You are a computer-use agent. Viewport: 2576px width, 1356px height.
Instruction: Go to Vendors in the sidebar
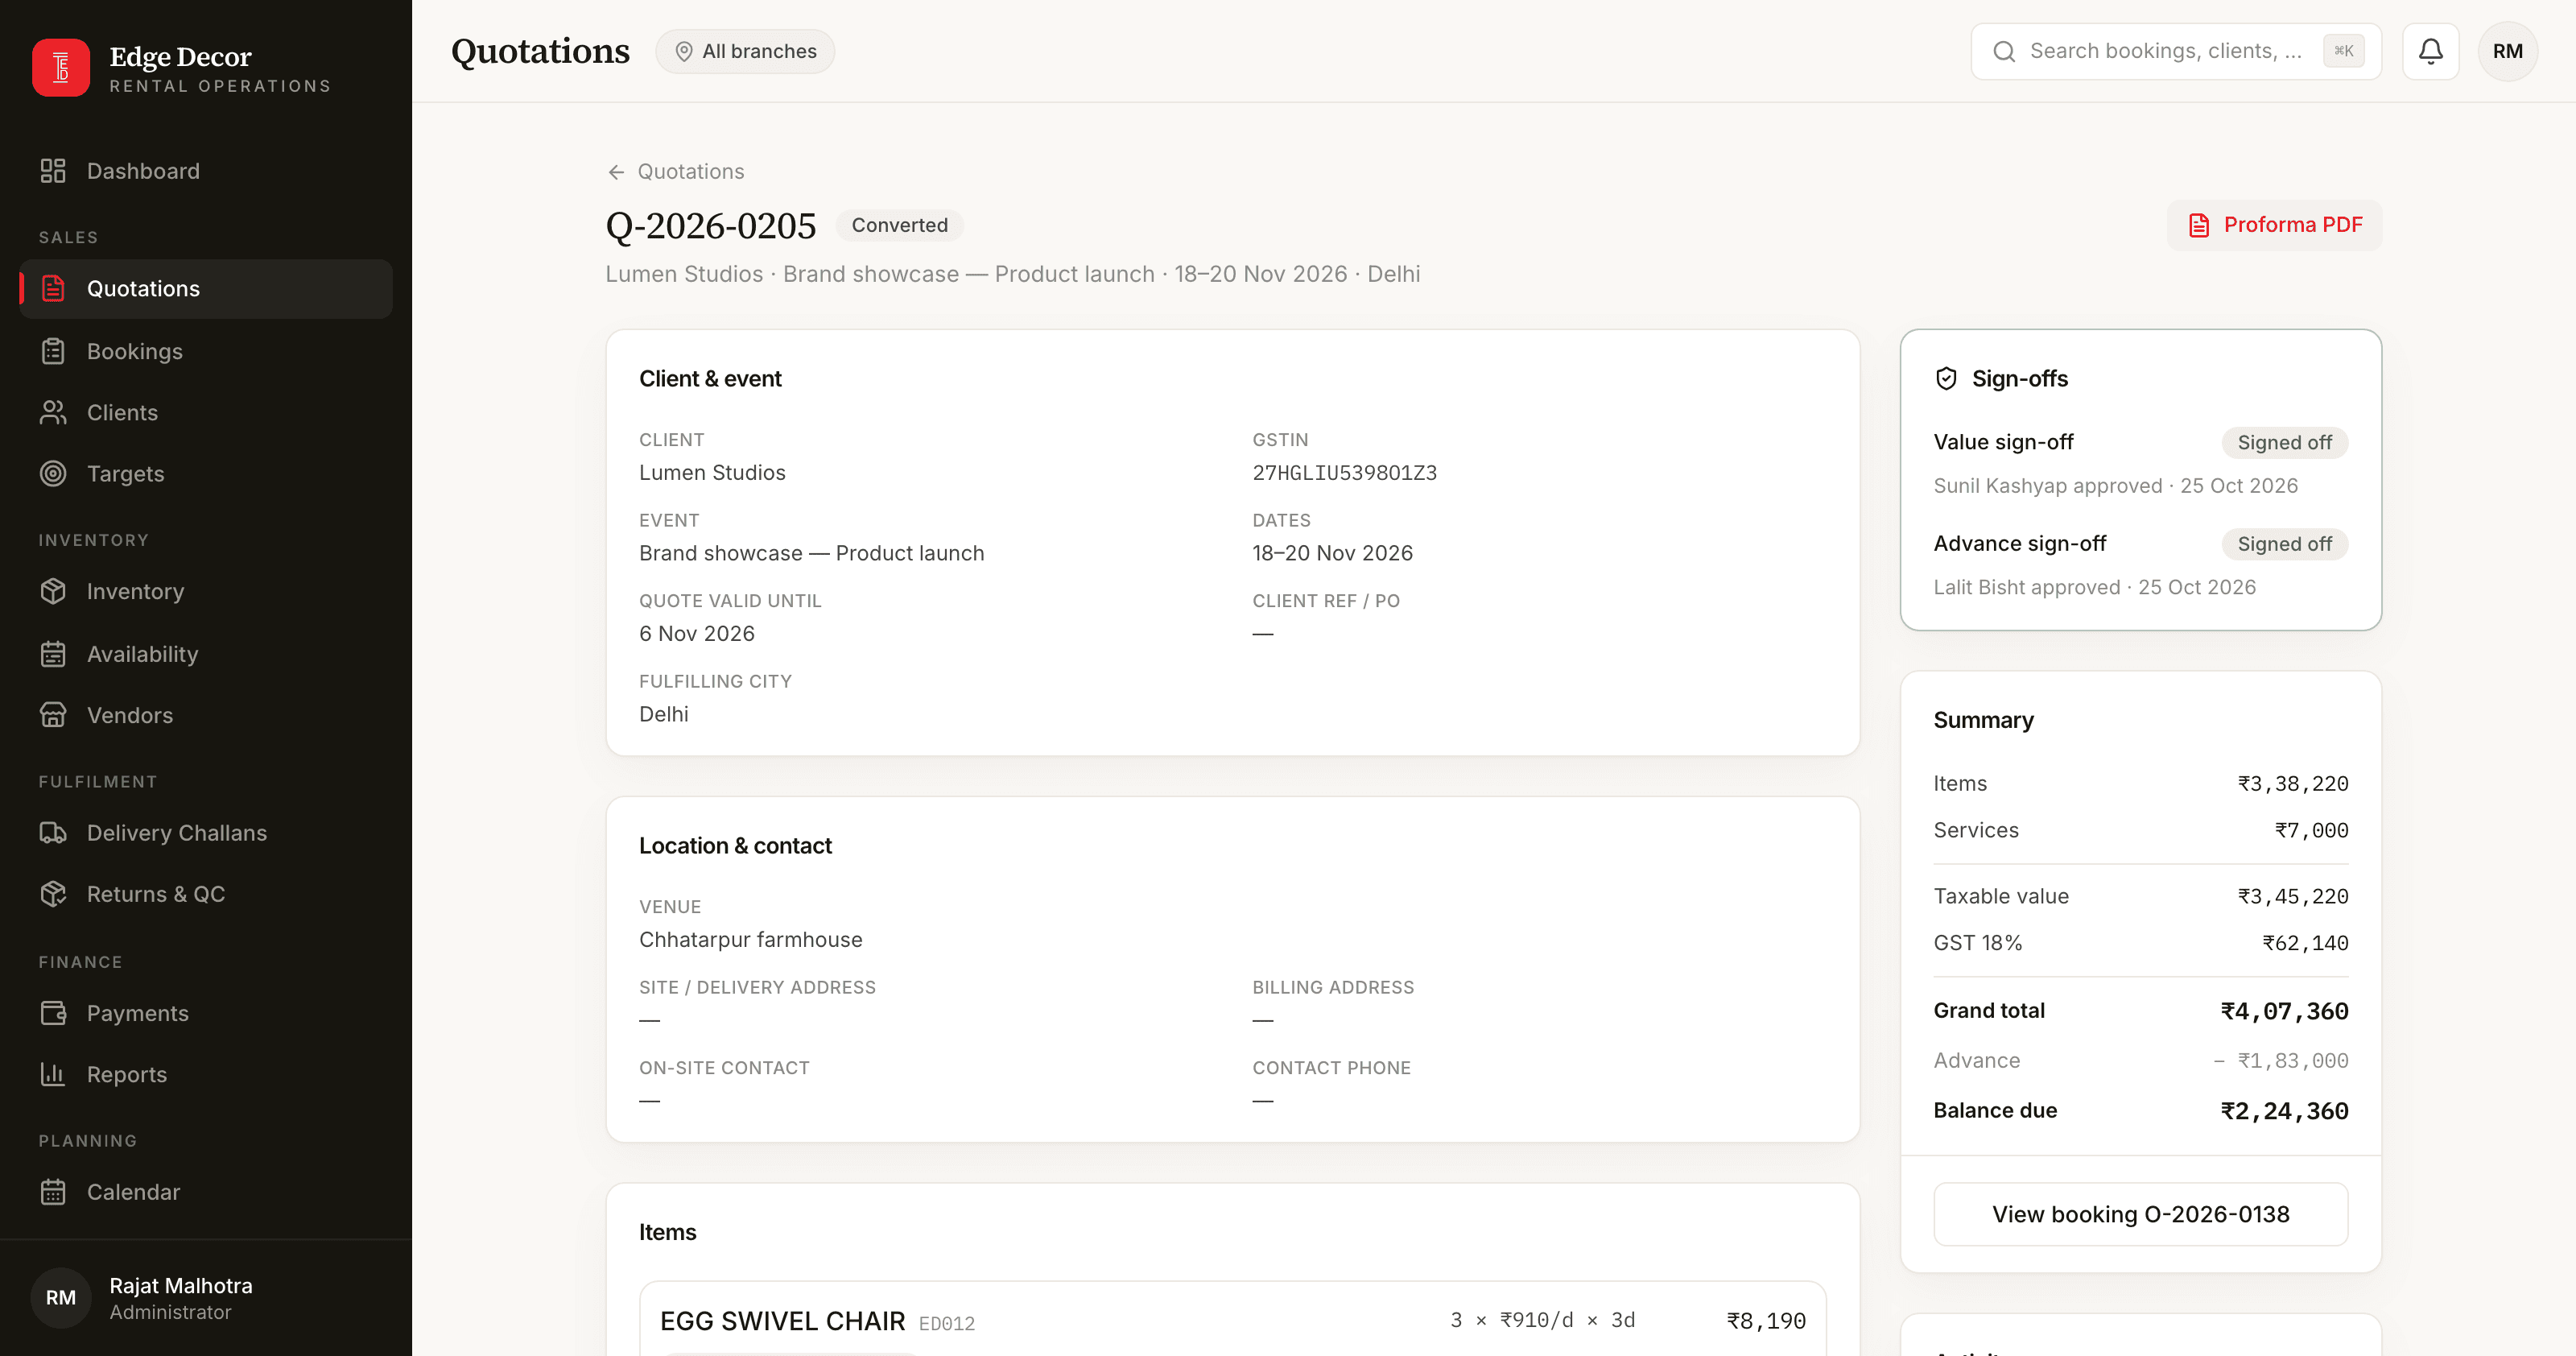pos(206,715)
